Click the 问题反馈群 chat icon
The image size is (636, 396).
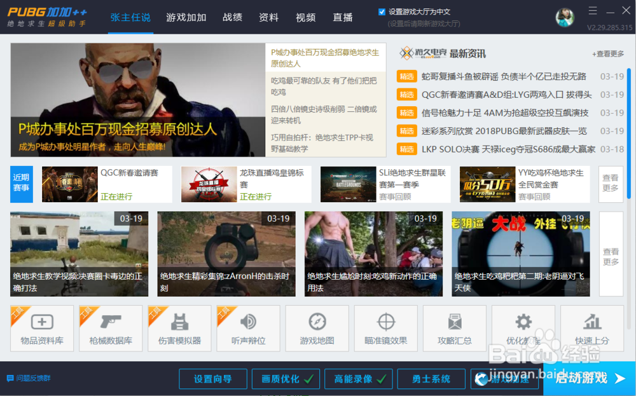(10, 378)
